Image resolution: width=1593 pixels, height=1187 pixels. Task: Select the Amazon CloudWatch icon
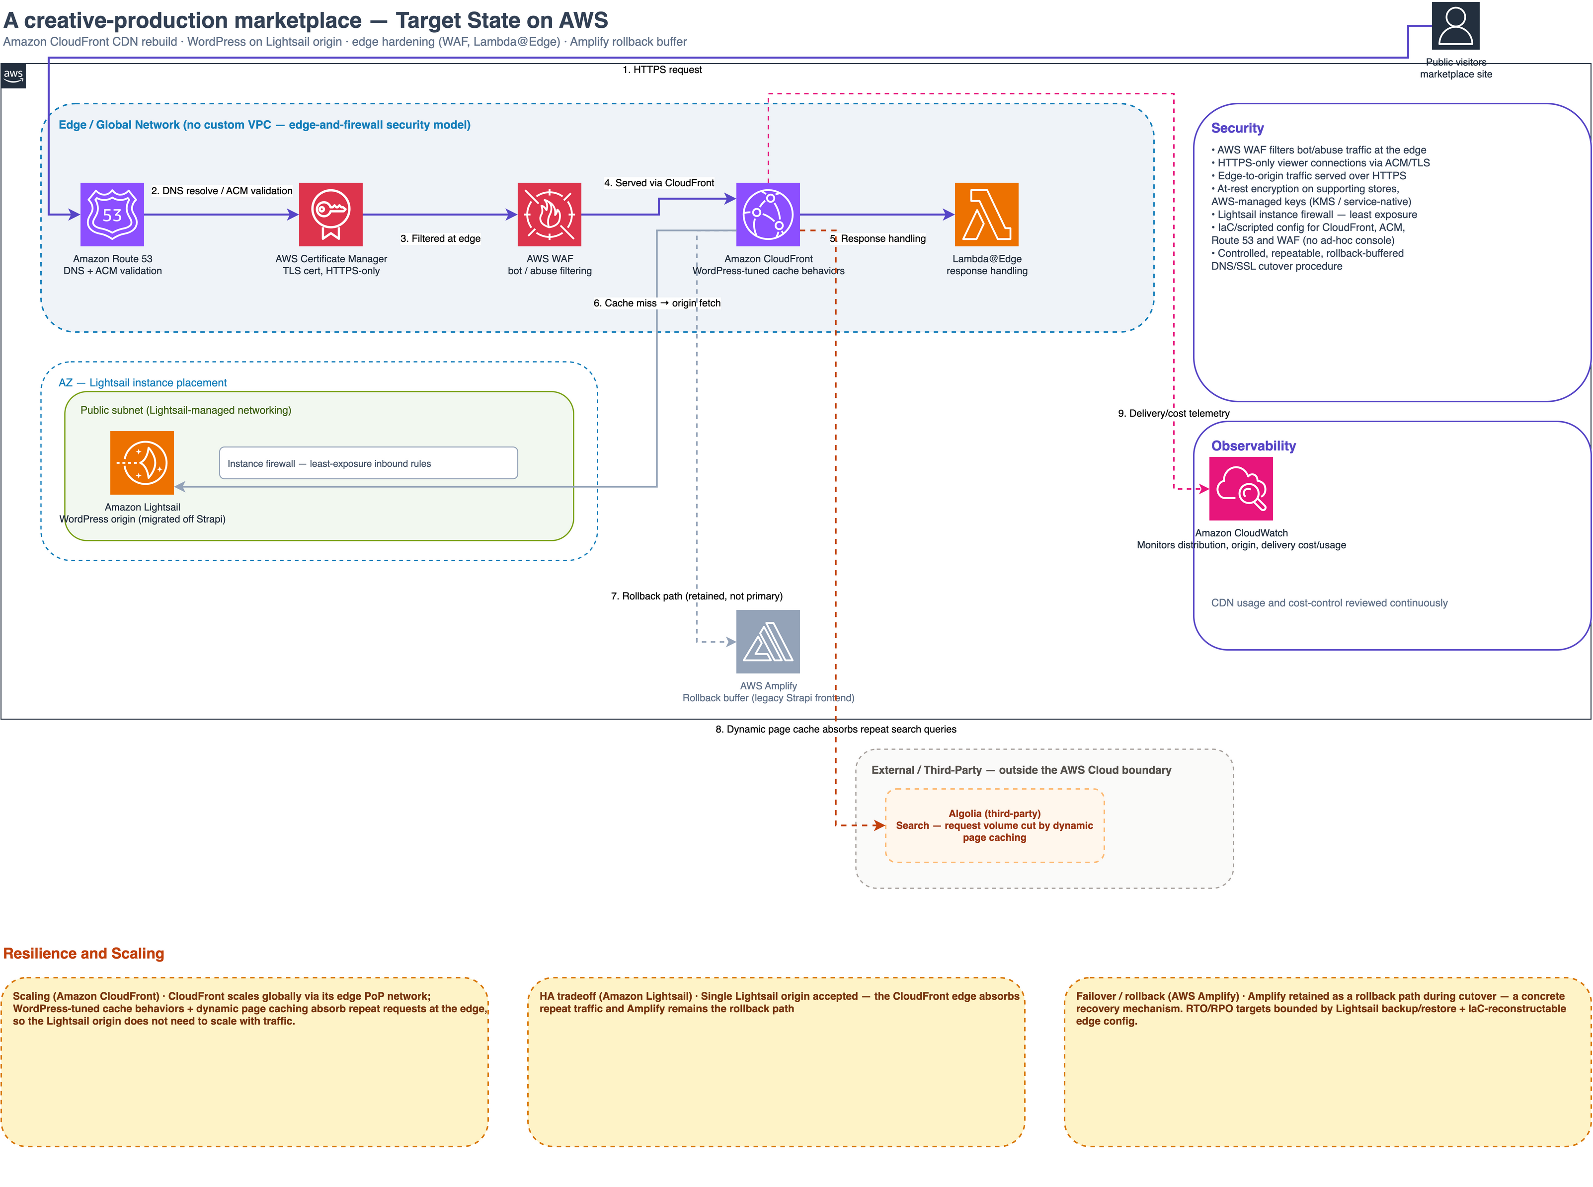(1241, 489)
